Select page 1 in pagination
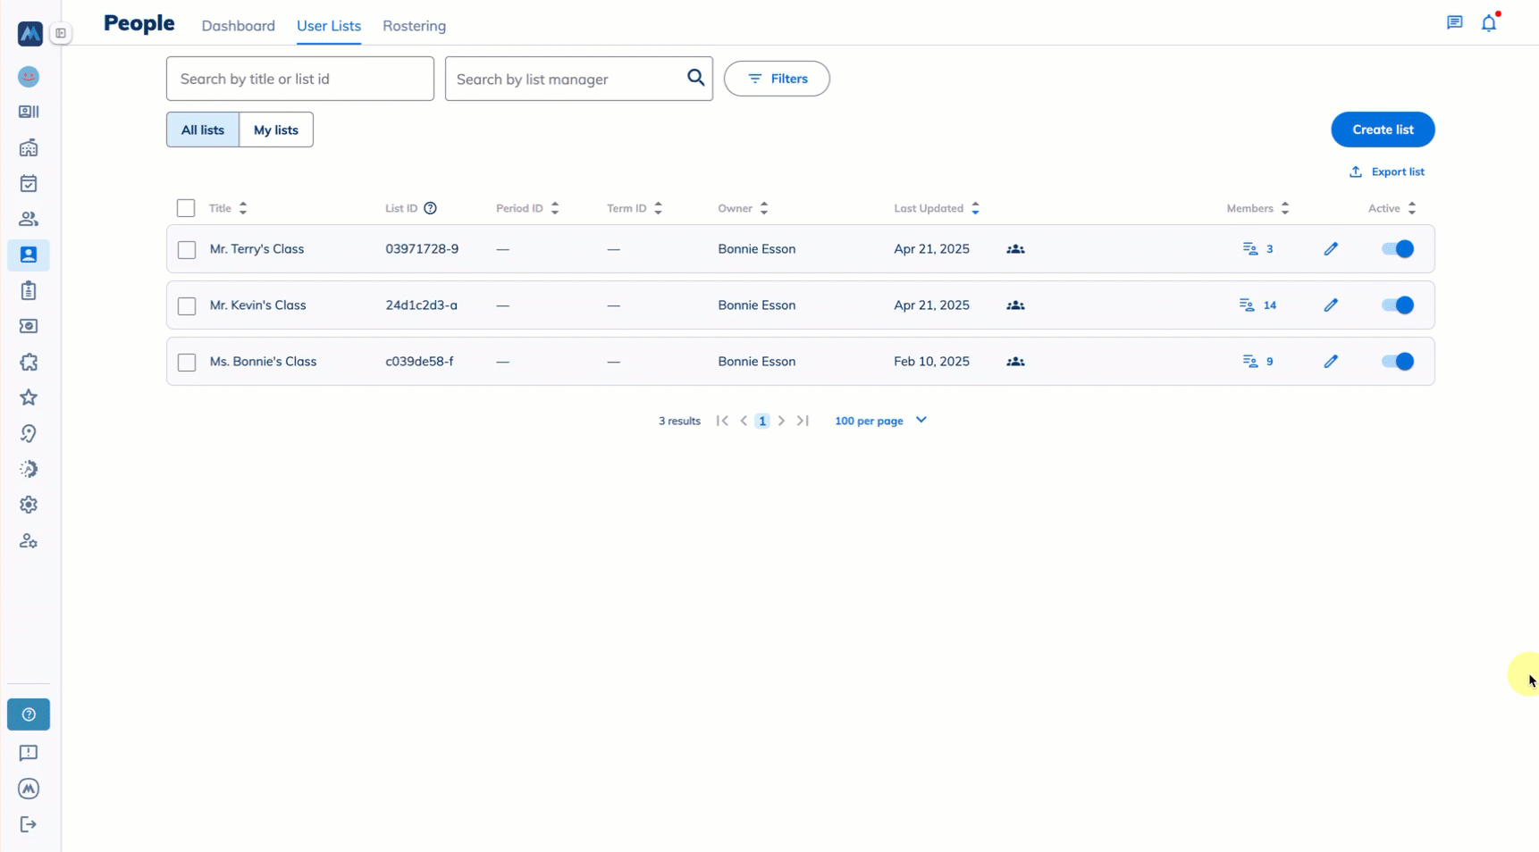Viewport: 1539px width, 852px height. [762, 421]
